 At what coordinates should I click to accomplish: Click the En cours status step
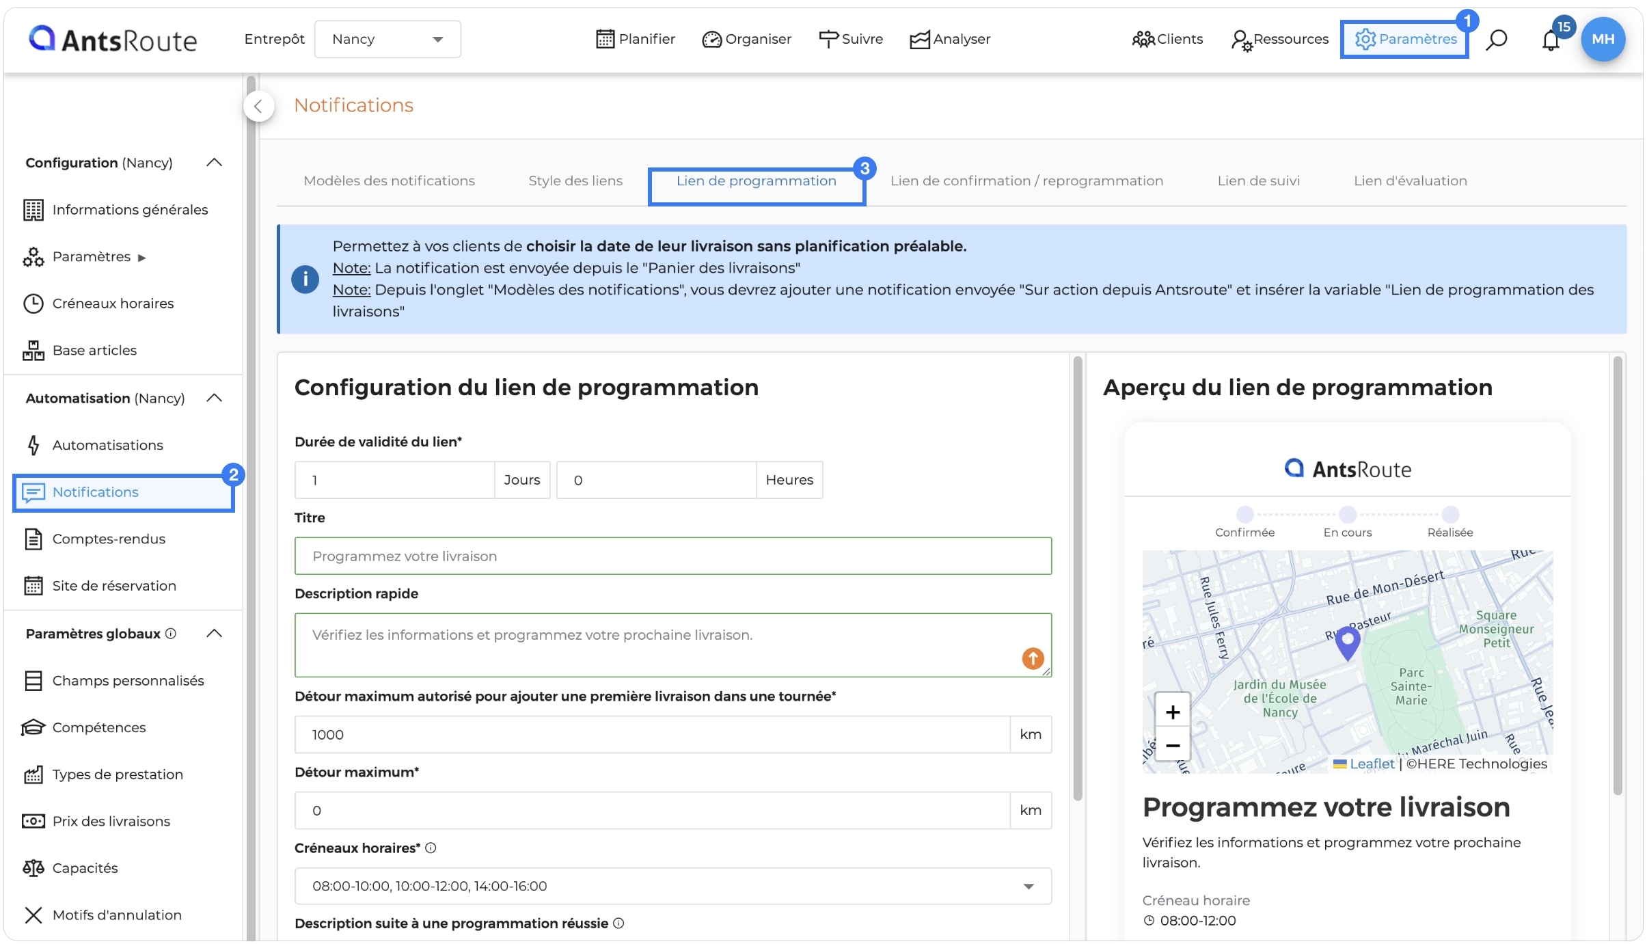click(1347, 522)
